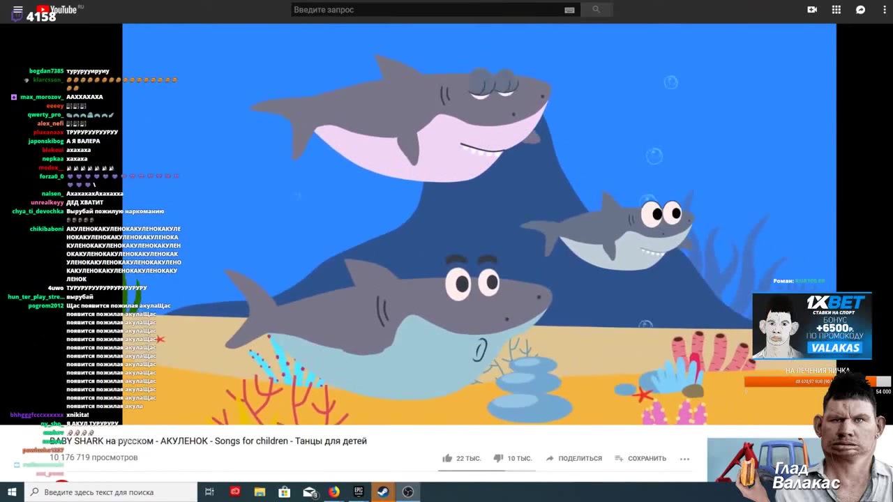The image size is (893, 502).
Task: Dislike the video with thumbs down
Action: pos(513,458)
